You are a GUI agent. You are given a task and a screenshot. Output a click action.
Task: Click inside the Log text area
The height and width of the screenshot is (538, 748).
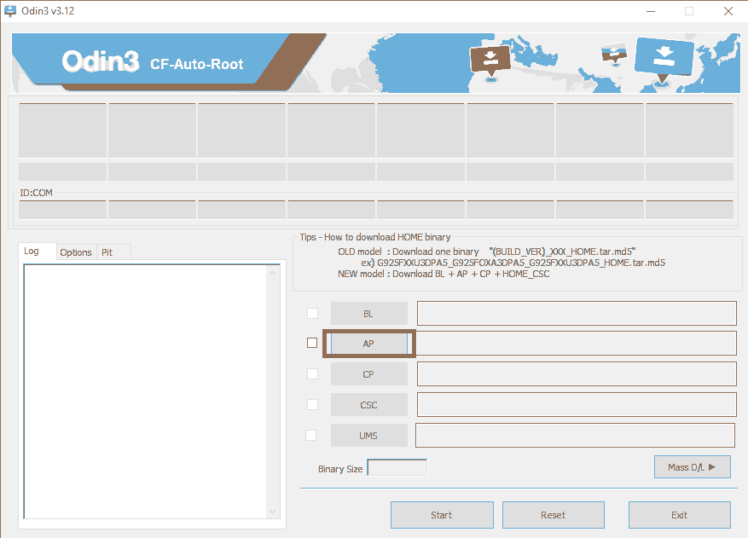point(146,391)
